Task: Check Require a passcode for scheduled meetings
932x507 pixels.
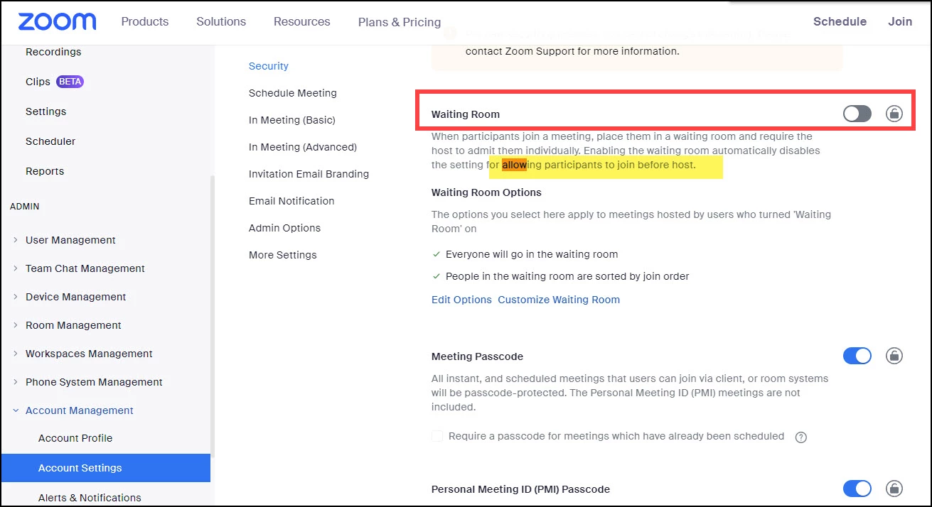Action: [x=437, y=436]
